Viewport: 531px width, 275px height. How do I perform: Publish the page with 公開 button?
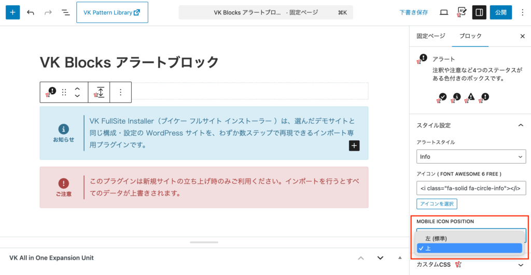[501, 12]
